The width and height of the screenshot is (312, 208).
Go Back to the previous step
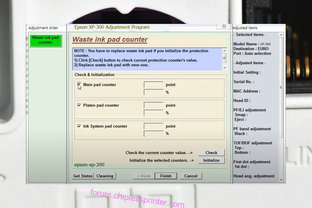(144, 176)
